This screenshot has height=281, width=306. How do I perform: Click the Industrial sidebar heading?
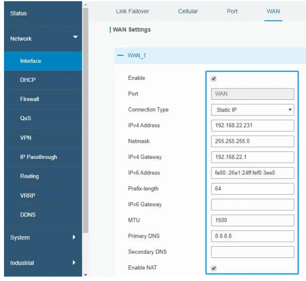coord(22,263)
